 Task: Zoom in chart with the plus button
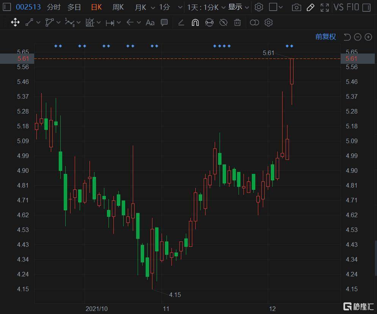tap(368, 37)
